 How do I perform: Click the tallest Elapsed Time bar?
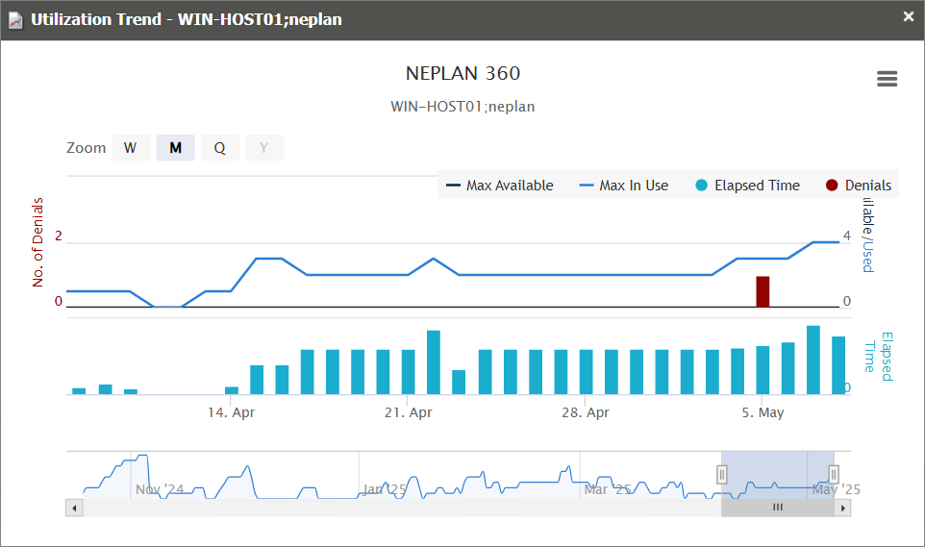point(812,361)
